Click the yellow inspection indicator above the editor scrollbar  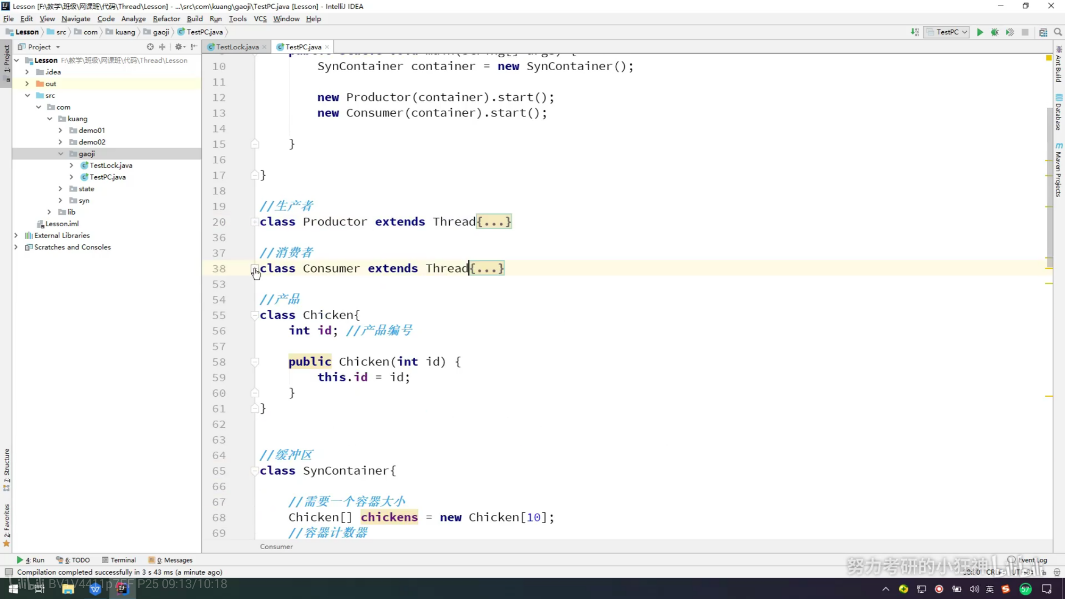click(x=1049, y=58)
